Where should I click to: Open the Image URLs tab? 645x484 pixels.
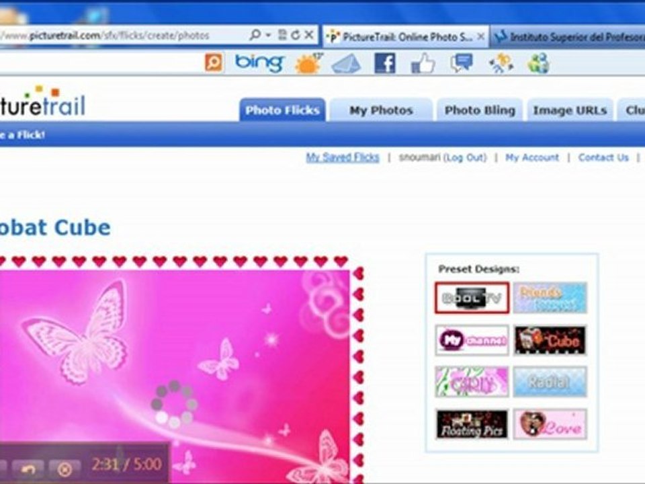570,110
